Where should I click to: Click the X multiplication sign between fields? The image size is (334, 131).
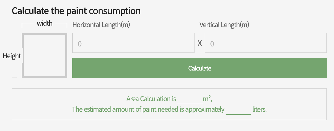click(200, 43)
